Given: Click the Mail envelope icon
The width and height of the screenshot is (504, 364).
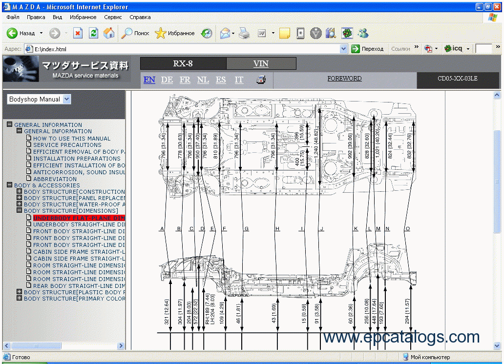Looking at the screenshot, I should pyautogui.click(x=225, y=33).
